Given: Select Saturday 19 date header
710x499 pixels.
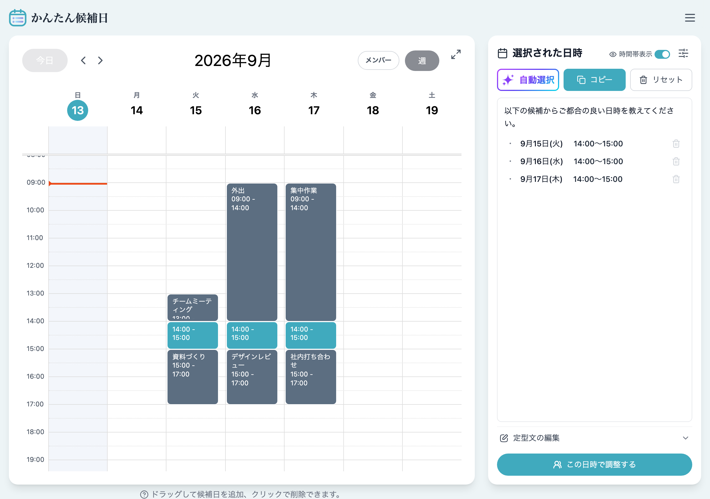Looking at the screenshot, I should tap(432, 110).
